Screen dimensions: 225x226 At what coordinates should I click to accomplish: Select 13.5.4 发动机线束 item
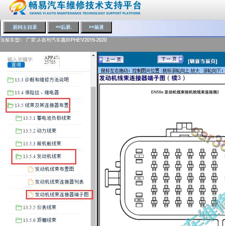pos(42,156)
